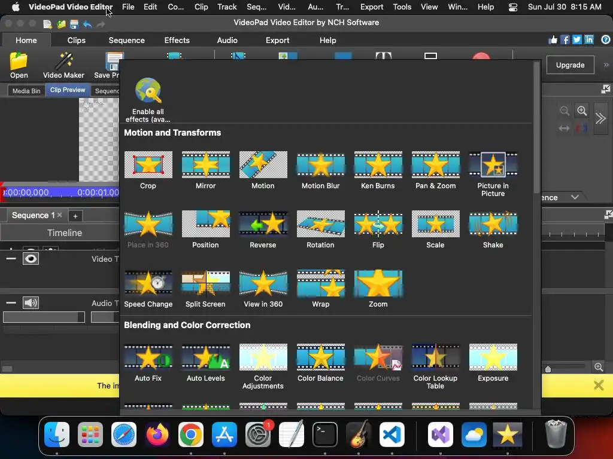Launch the Video Maker wizard

click(63, 66)
